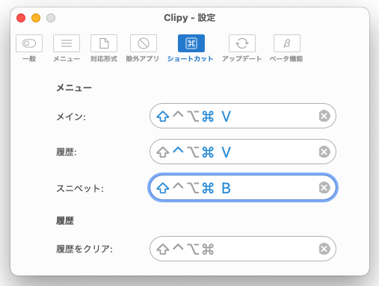Close the Clipy settings window
379x286 pixels.
21,18
